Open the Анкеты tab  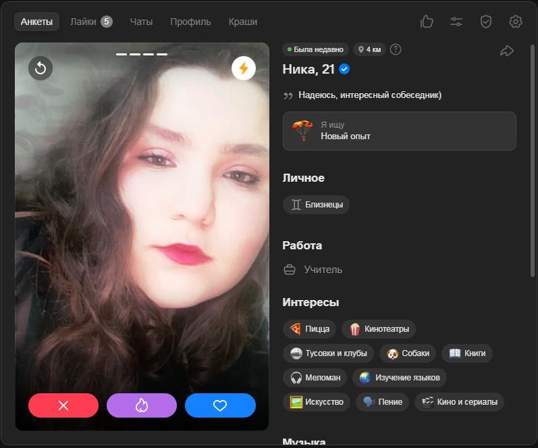(x=36, y=22)
